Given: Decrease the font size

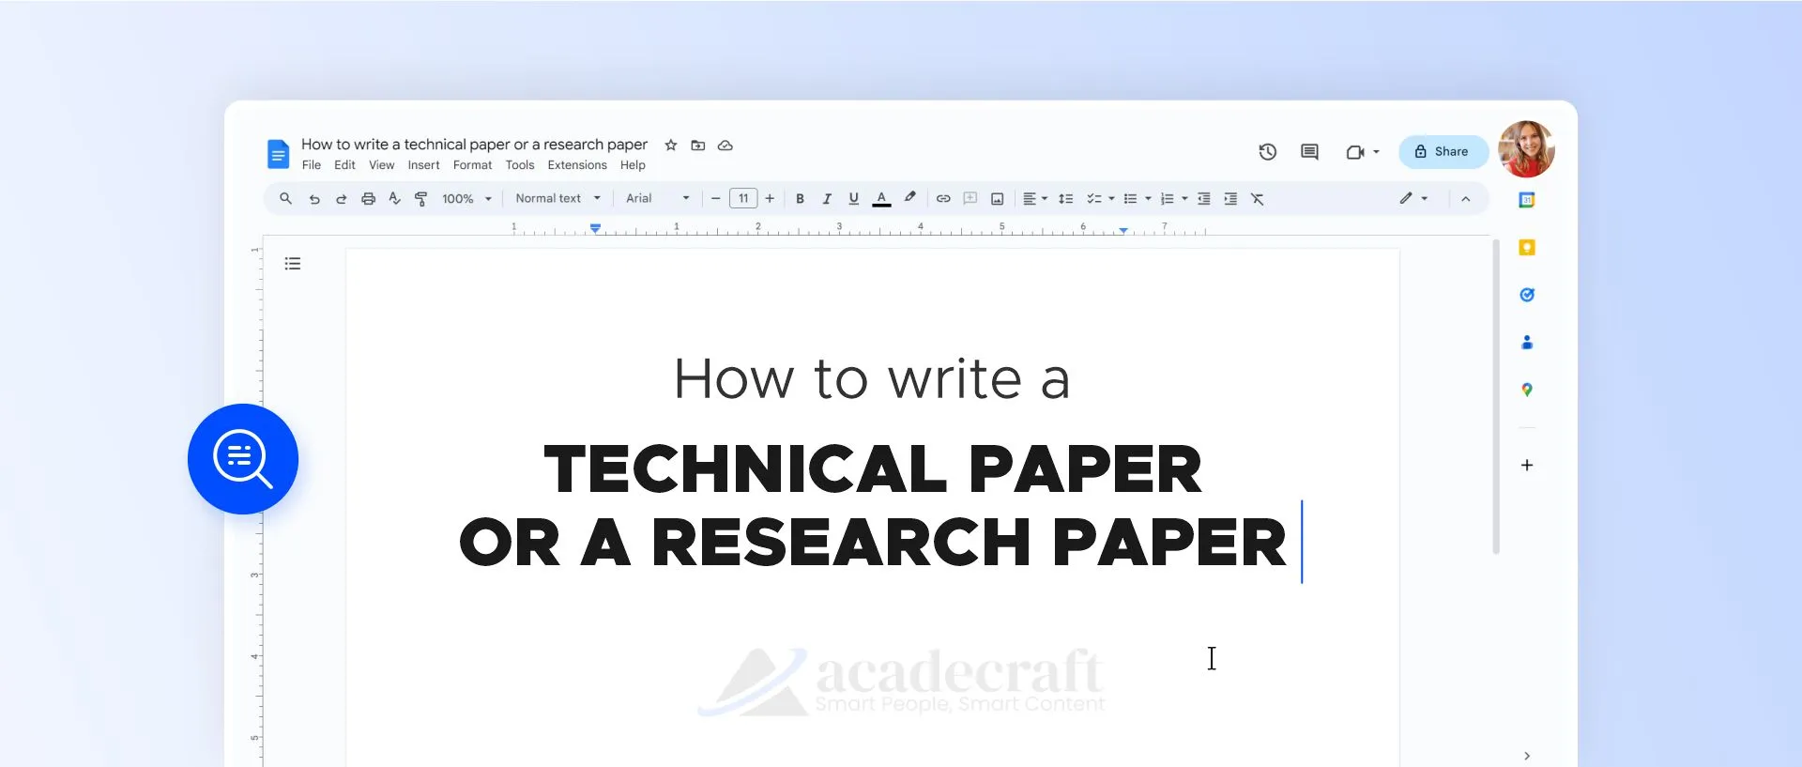Looking at the screenshot, I should click(x=716, y=199).
